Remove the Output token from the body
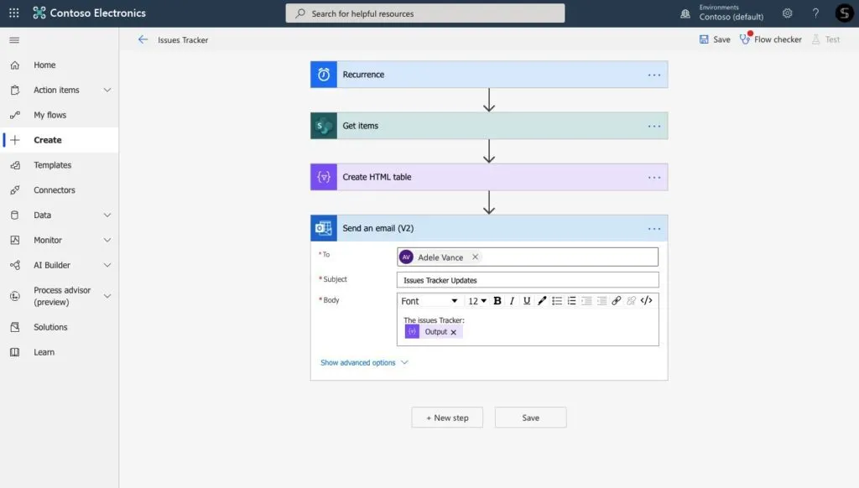 [454, 332]
